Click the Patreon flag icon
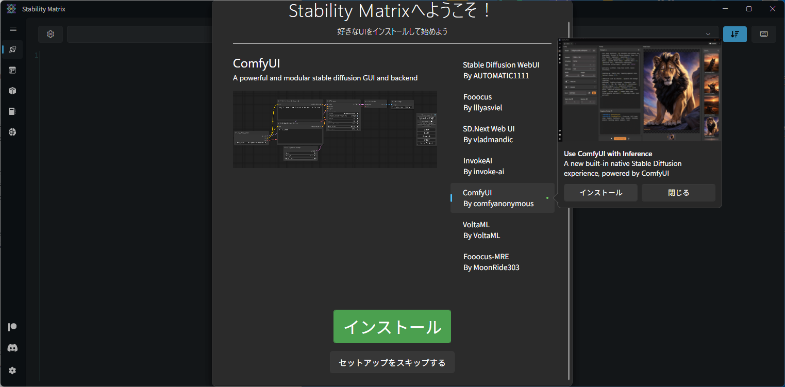Screen dimensions: 785x387 coord(12,326)
